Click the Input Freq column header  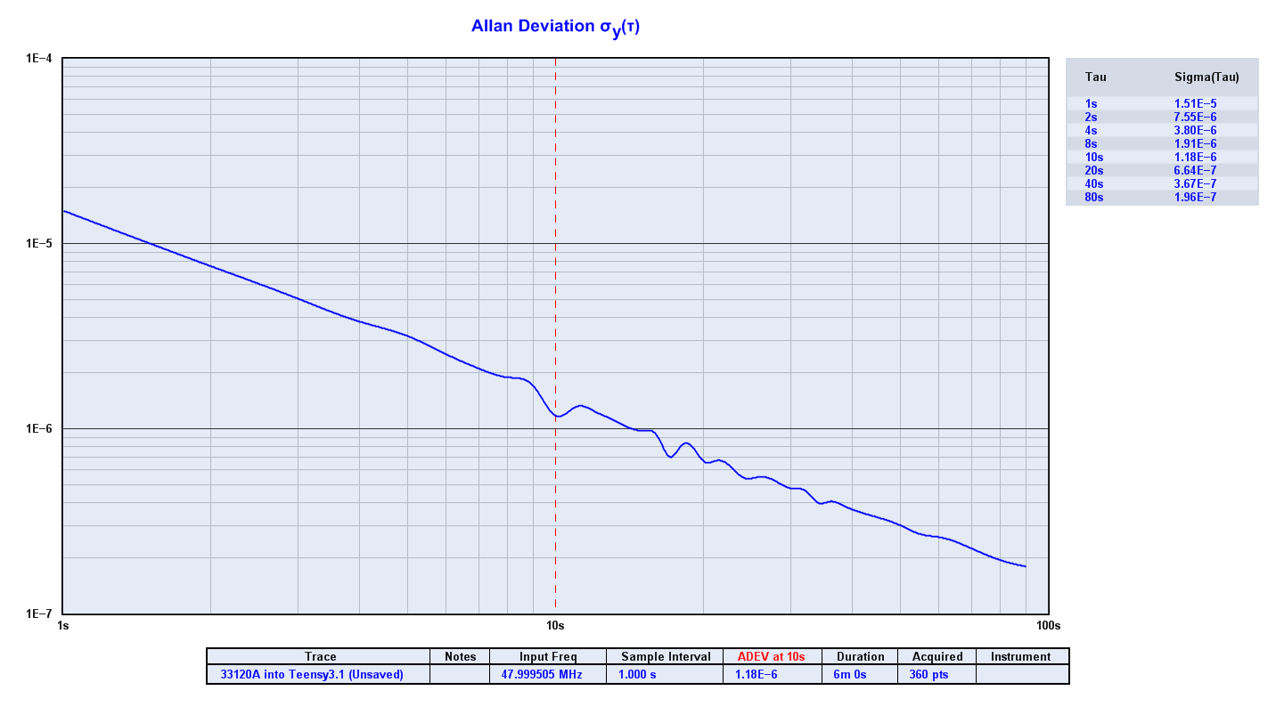coord(548,657)
